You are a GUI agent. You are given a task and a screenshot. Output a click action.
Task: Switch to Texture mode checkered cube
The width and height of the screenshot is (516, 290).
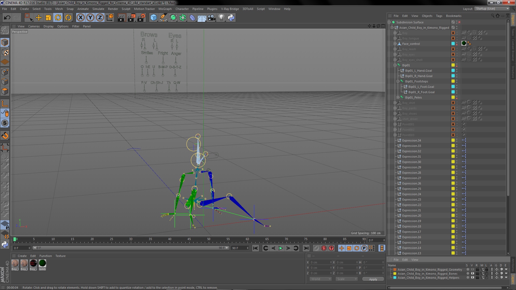(x=5, y=52)
